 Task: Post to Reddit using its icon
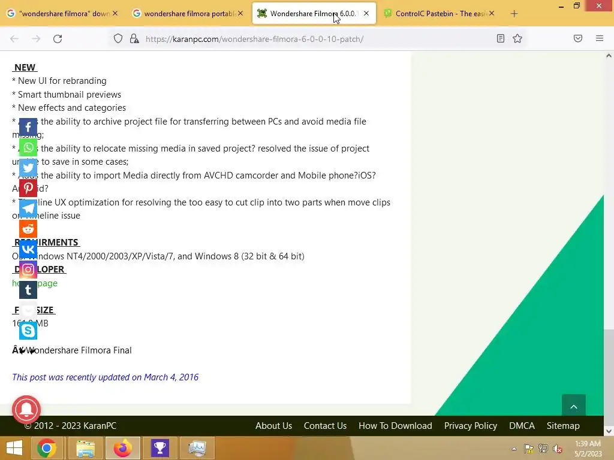[28, 229]
